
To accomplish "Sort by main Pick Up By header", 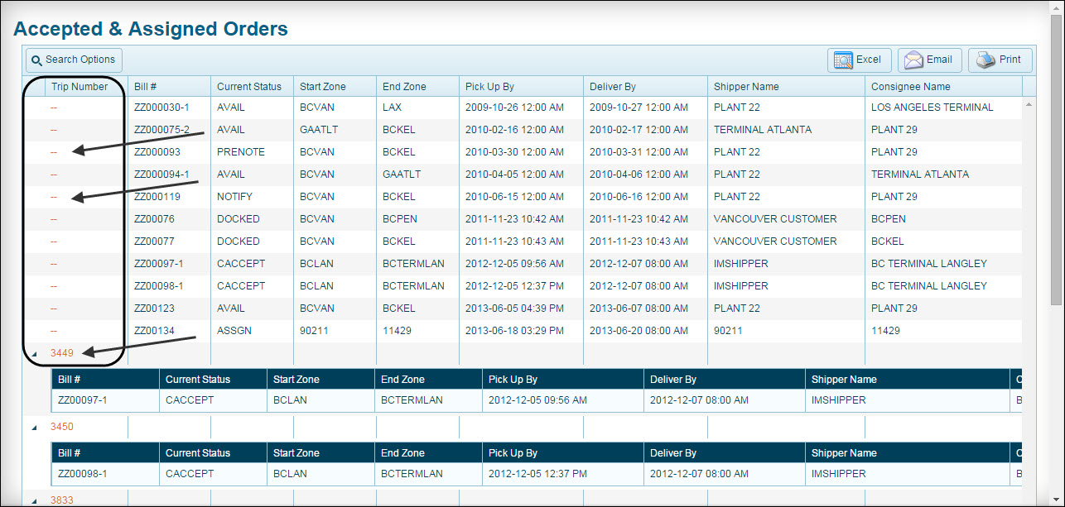I will (521, 87).
